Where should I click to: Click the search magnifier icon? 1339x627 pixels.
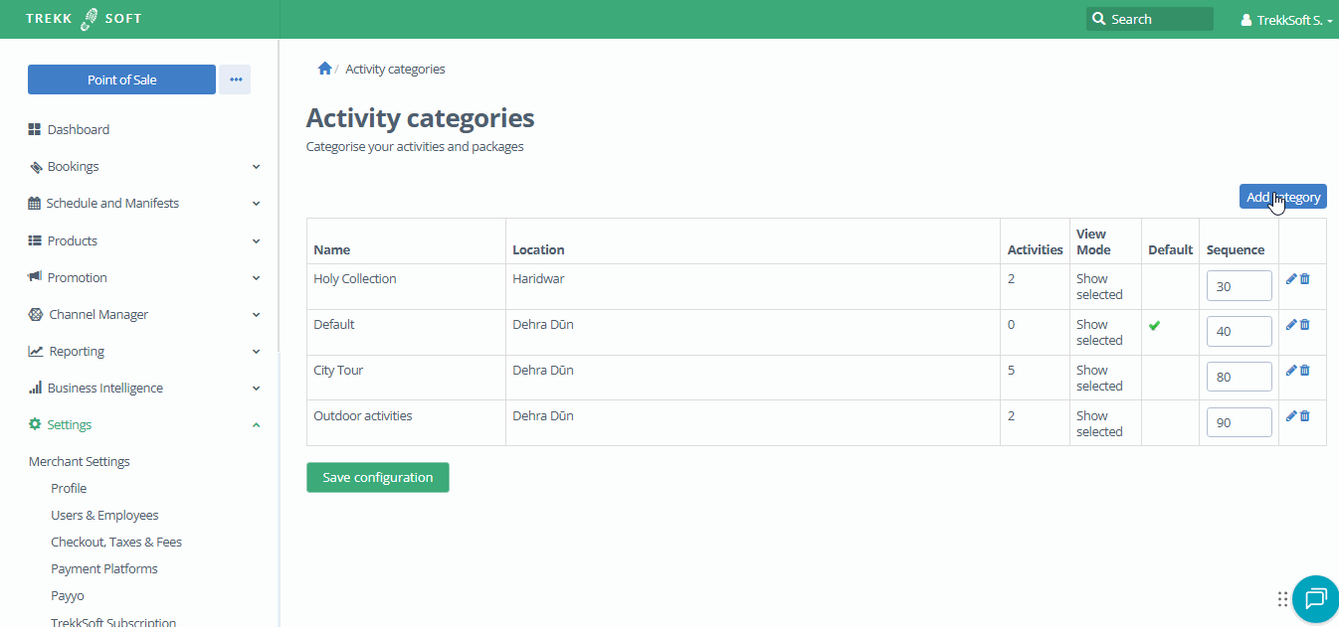pyautogui.click(x=1098, y=18)
